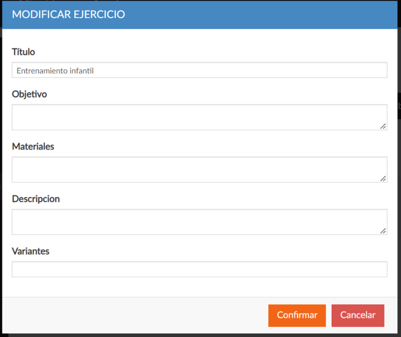Image resolution: width=401 pixels, height=337 pixels.
Task: Click the 'MODIFICAR EJERCICIO' title text
Action: pyautogui.click(x=68, y=15)
